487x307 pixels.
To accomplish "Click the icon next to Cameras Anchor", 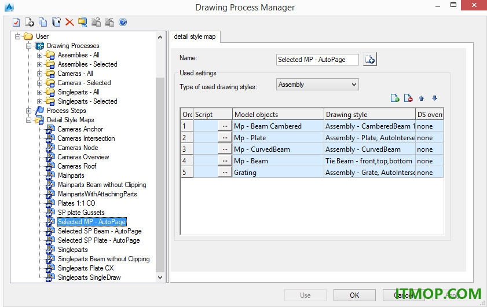I will 50,129.
